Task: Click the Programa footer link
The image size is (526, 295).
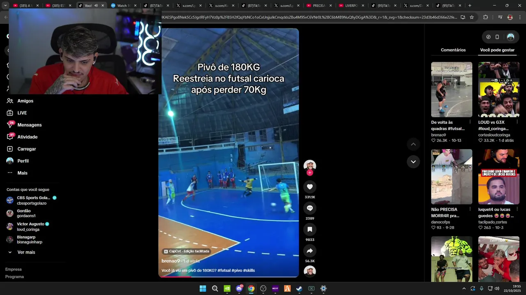Action: point(14,277)
